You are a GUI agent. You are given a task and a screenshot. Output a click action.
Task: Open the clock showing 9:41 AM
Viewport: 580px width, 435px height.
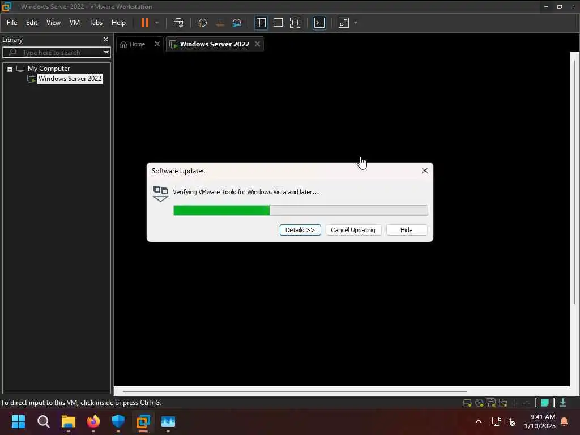(540, 421)
